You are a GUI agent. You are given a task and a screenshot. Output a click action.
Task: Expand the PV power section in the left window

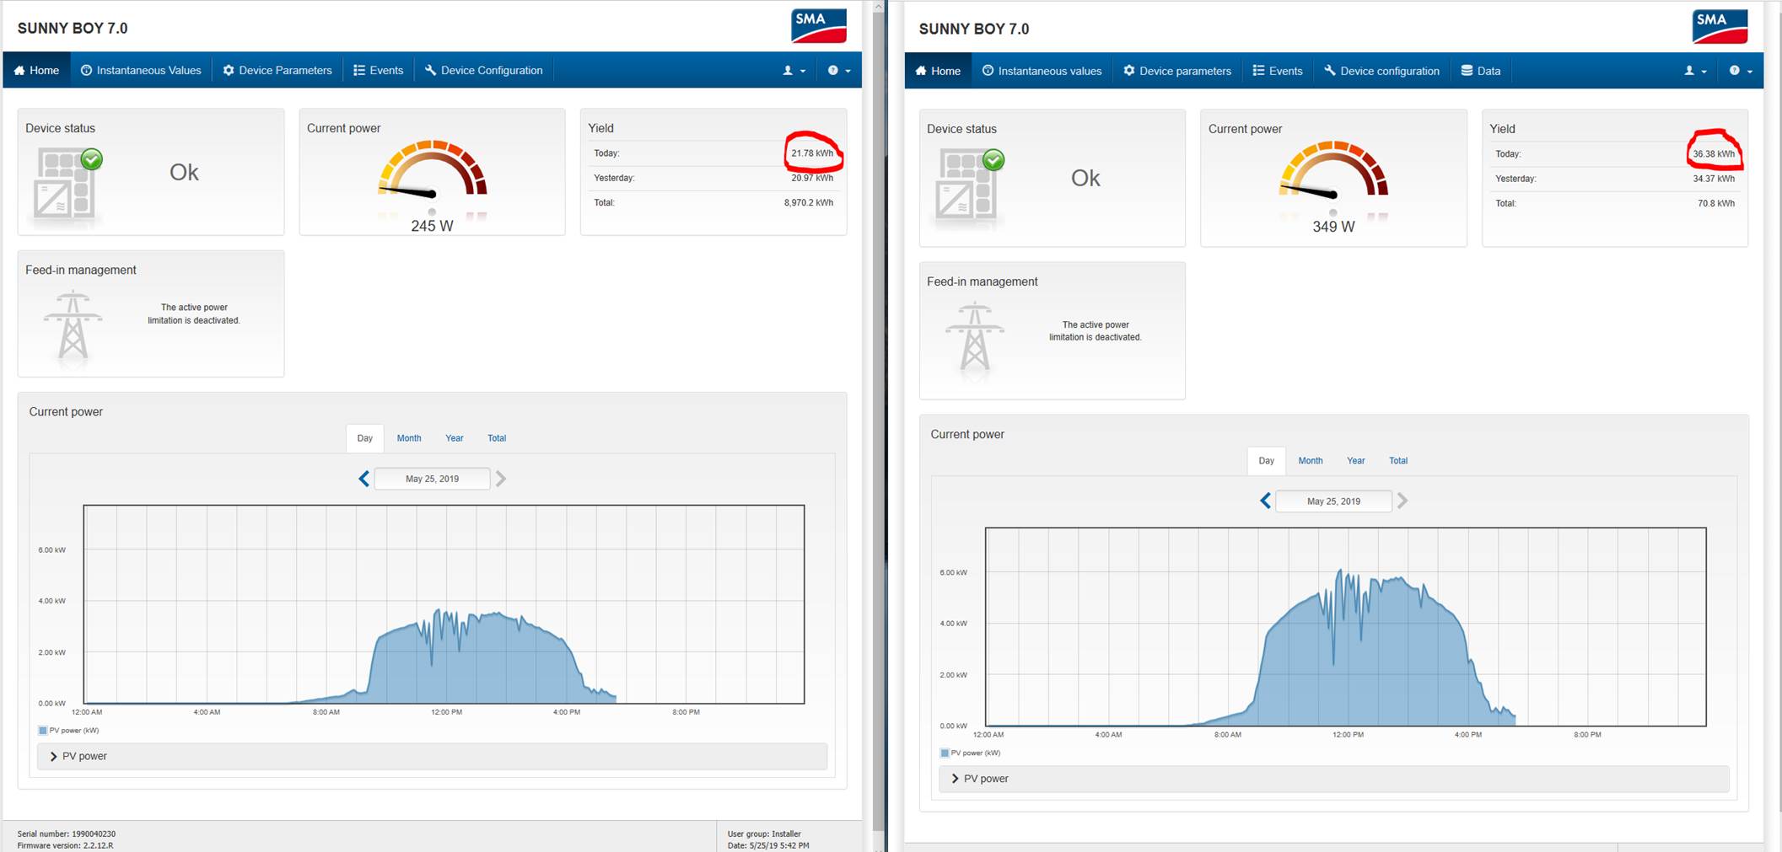tap(79, 756)
